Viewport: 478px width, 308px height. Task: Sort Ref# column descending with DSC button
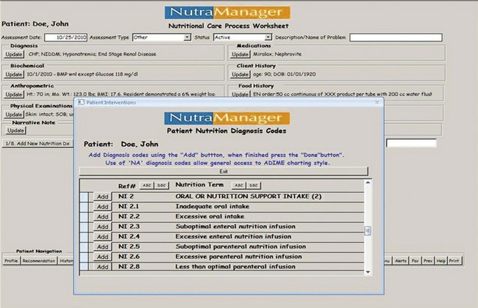[x=161, y=186]
